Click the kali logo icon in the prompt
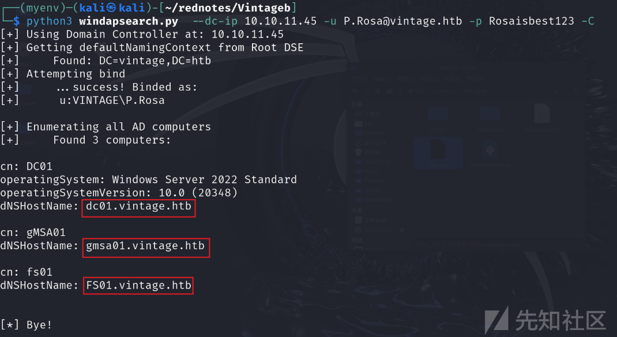 click(111, 8)
